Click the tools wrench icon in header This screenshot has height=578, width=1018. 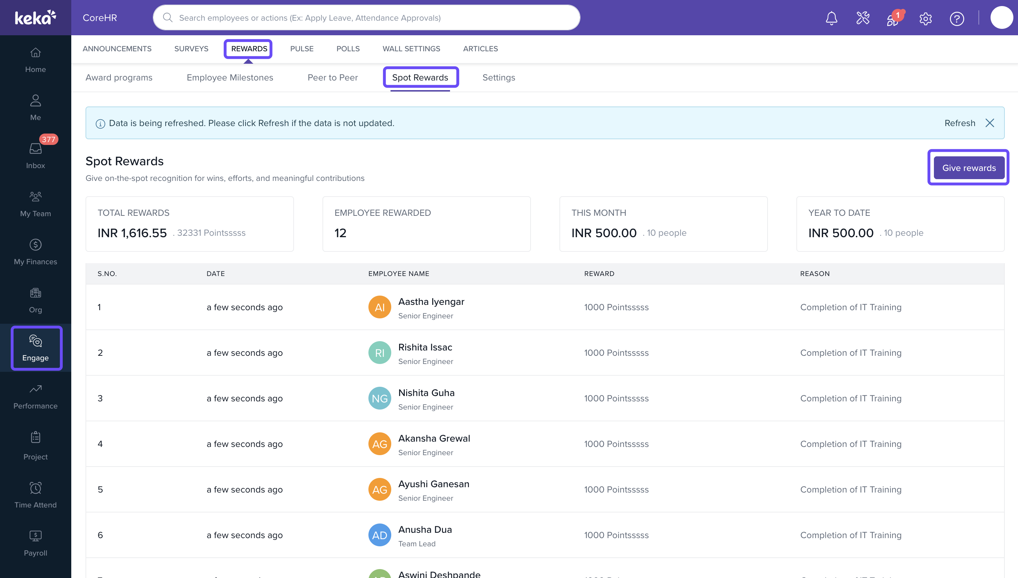click(x=863, y=18)
